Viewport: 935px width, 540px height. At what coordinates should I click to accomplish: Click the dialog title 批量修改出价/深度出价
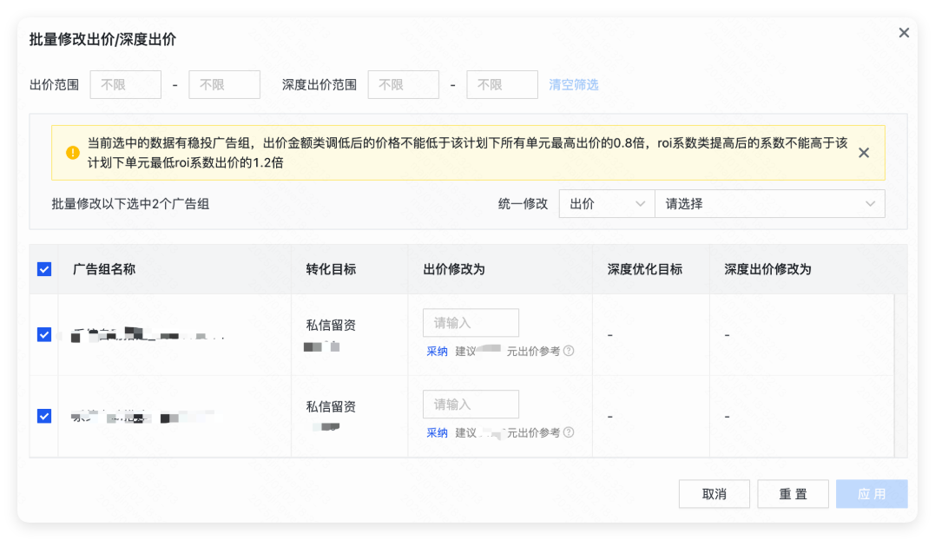coord(102,39)
